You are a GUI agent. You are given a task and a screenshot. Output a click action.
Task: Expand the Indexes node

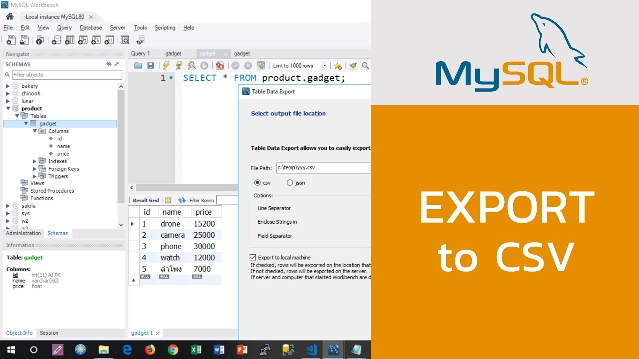35,161
